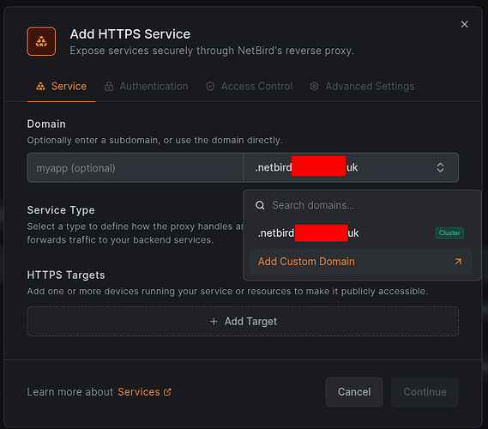Click the Add HTTPS Service title
This screenshot has height=429, width=488.
(x=130, y=34)
